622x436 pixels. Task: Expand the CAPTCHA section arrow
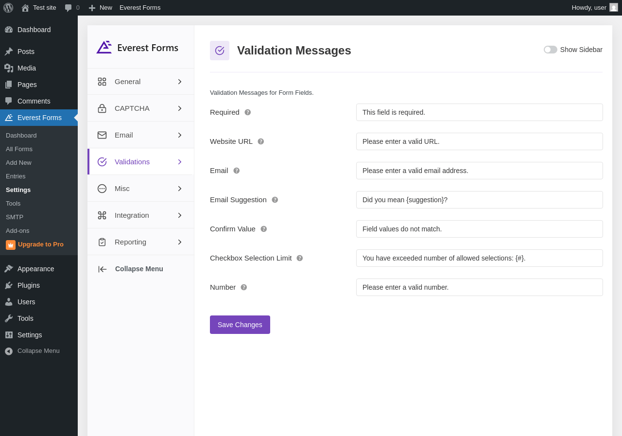179,108
